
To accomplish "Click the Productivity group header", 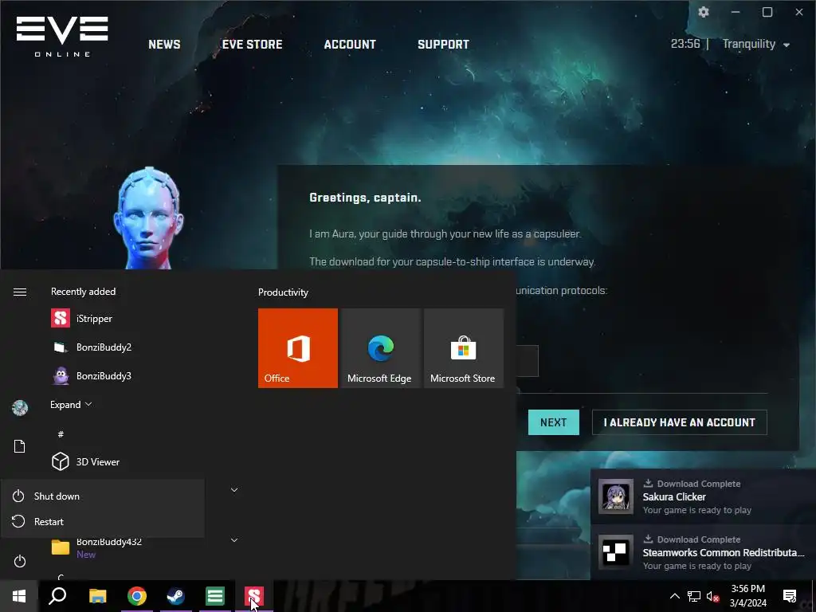I will point(283,292).
